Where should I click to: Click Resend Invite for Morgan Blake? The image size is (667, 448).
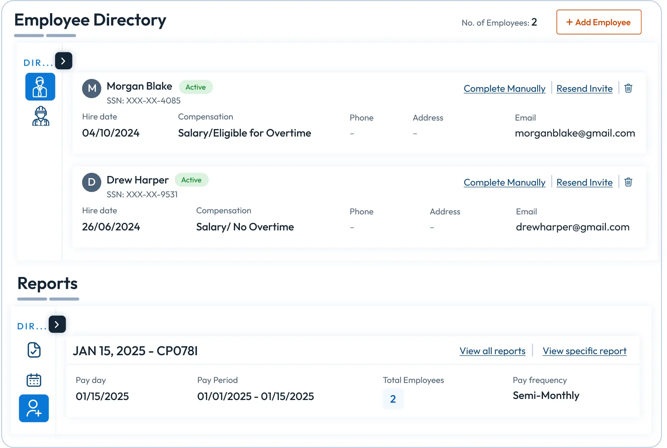point(584,89)
